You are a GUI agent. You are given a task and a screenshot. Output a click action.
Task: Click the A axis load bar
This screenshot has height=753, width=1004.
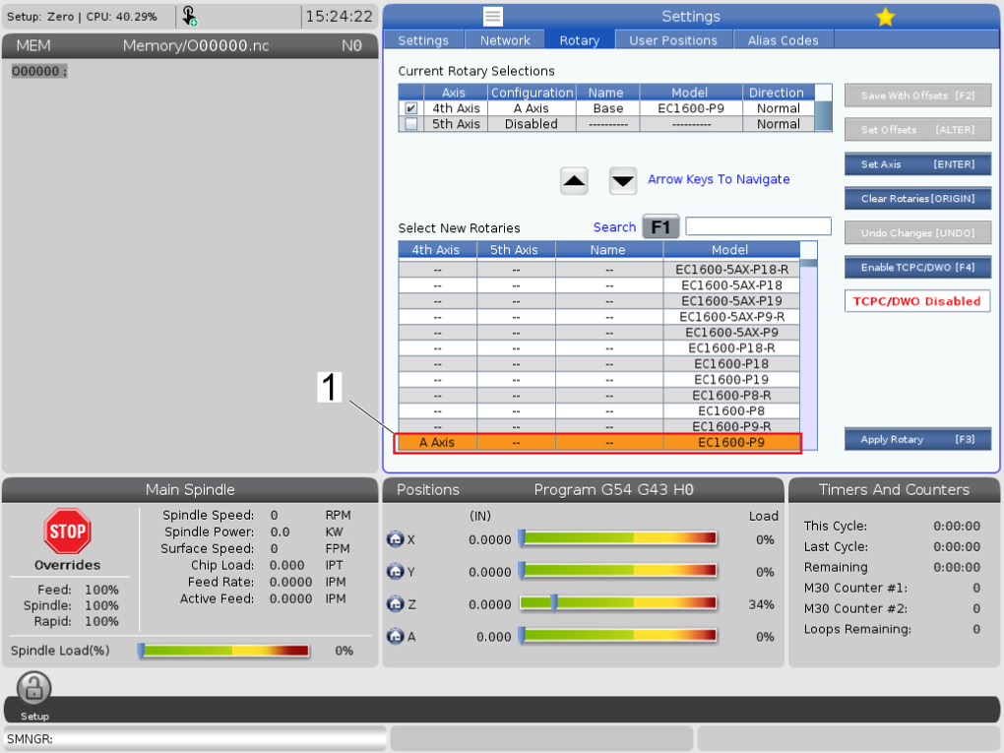pyautogui.click(x=617, y=637)
